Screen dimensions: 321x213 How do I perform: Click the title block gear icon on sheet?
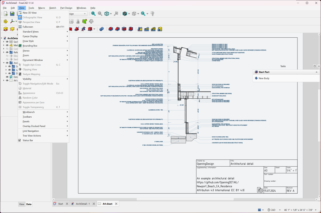(260, 190)
